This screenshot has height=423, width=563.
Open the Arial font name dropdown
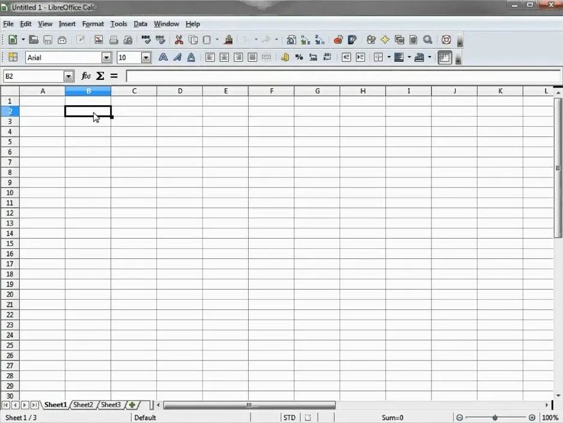pos(106,58)
